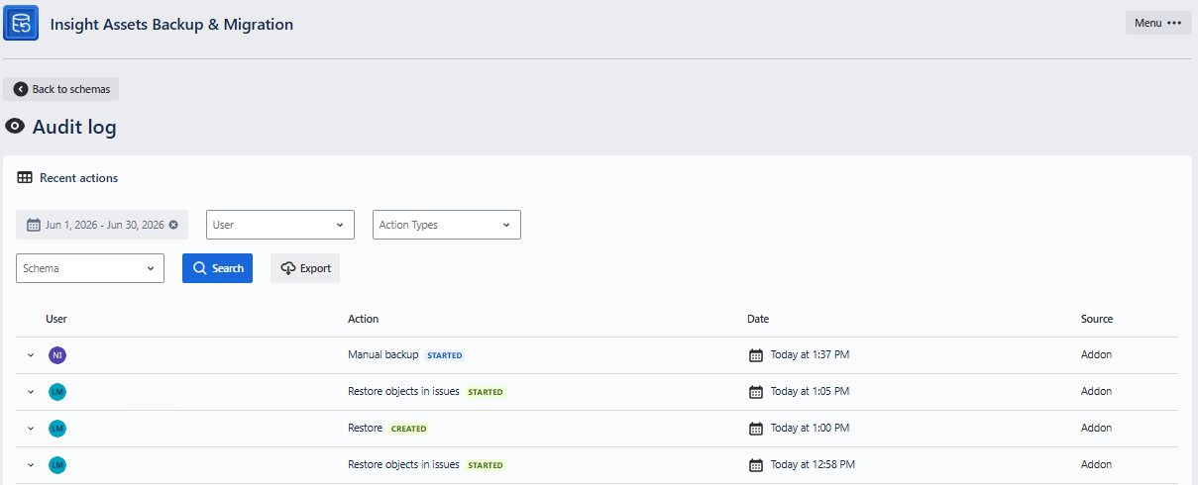The width and height of the screenshot is (1198, 485).
Task: Click Today at 12:58 PM date text
Action: [x=813, y=464]
